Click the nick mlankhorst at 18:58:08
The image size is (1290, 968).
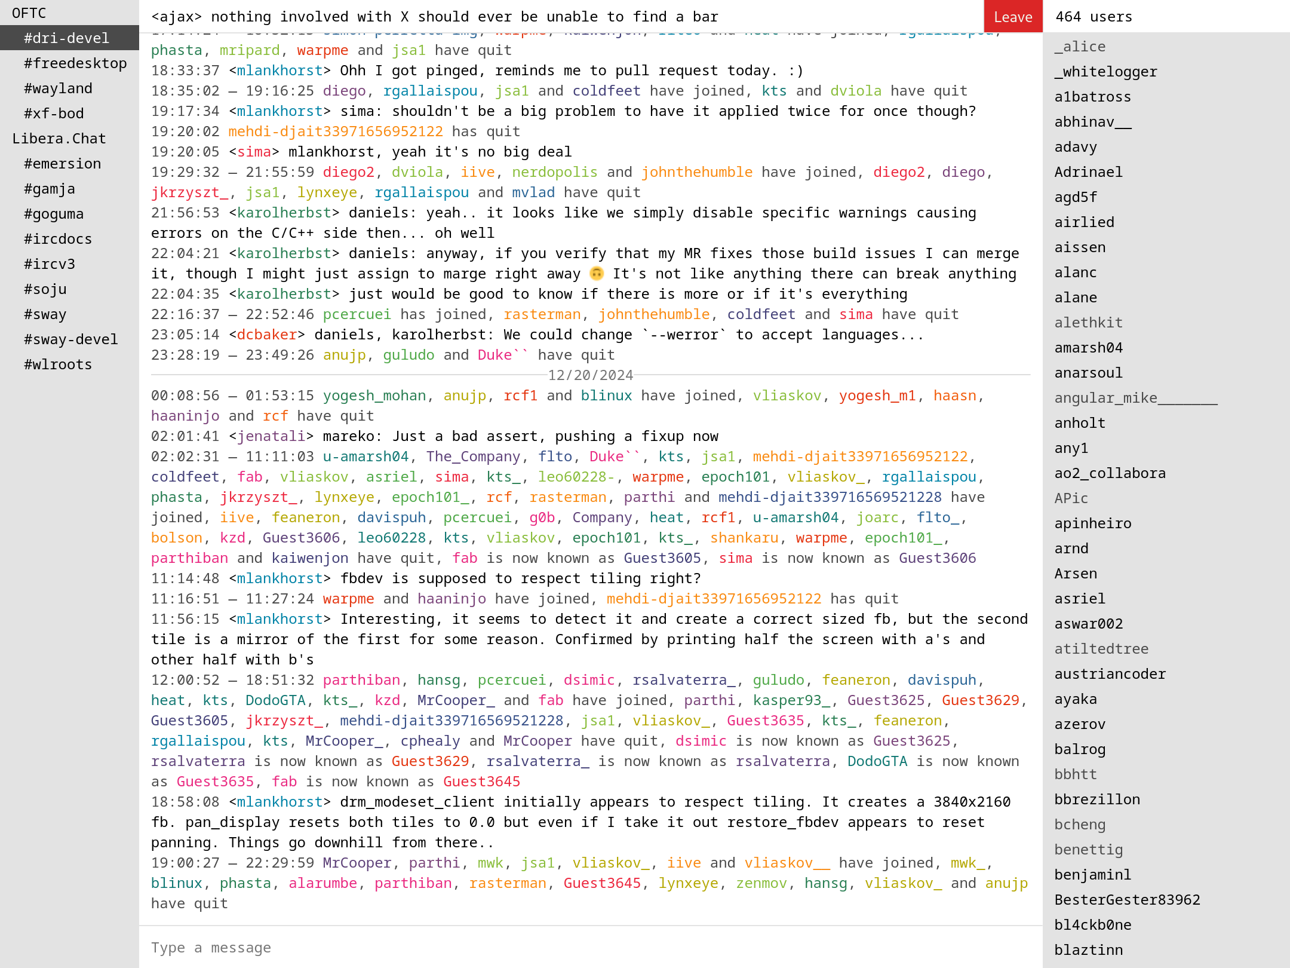click(x=279, y=802)
